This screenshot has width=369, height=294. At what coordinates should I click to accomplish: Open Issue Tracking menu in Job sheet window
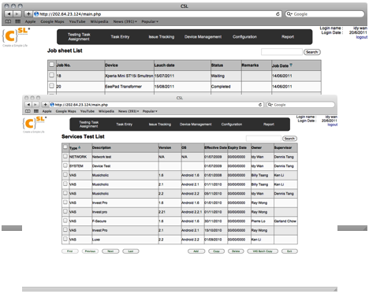[162, 37]
